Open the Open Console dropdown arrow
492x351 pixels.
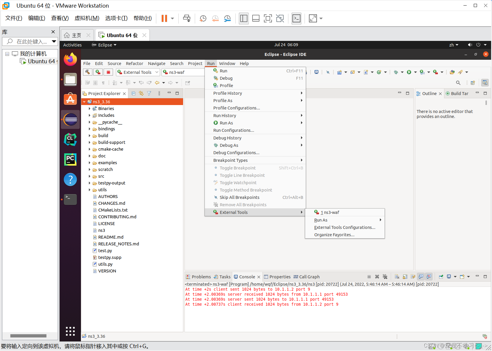click(x=468, y=277)
